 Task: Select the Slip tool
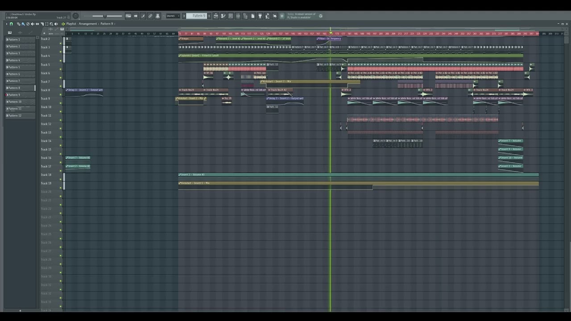tap(37, 24)
